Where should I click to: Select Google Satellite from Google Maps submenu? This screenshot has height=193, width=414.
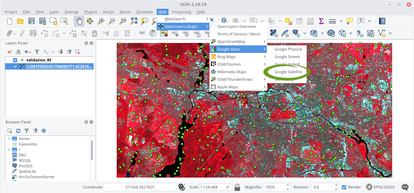(x=288, y=72)
